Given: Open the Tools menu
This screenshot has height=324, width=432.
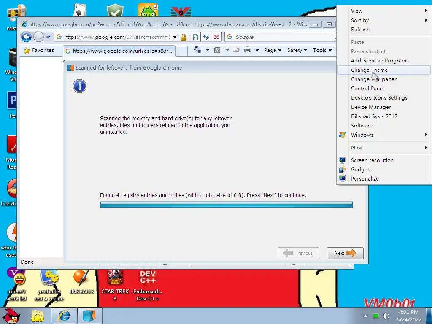Looking at the screenshot, I should point(322,50).
